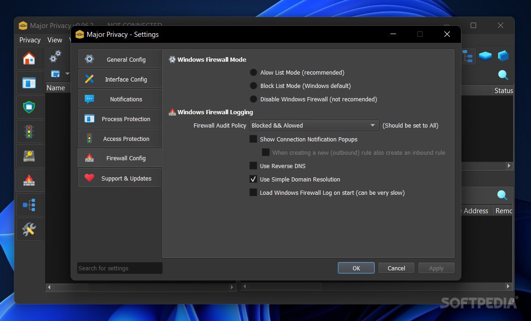Click the blue cube icon at top right
Image resolution: width=531 pixels, height=321 pixels.
point(503,56)
